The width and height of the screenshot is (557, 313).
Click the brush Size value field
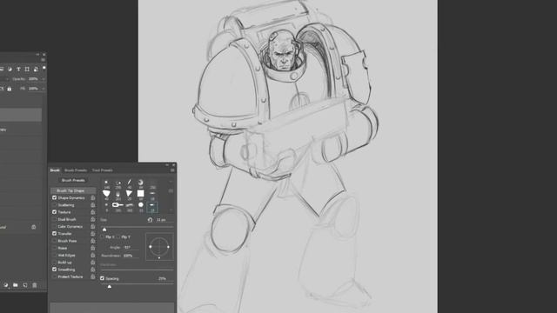click(164, 220)
